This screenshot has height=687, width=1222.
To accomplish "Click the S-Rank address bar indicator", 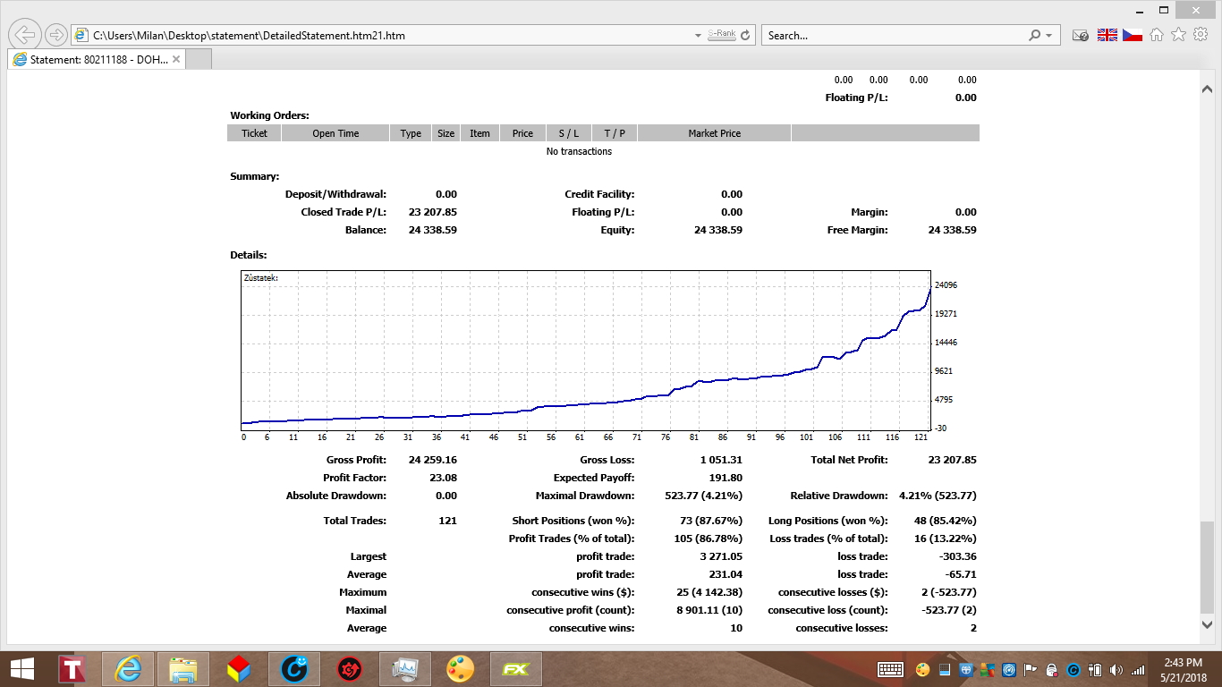I will [x=721, y=35].
